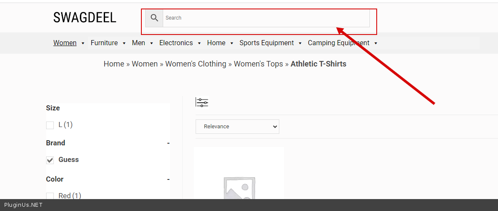Follow the Women's Clothing breadcrumb link
498x211 pixels.
click(196, 64)
